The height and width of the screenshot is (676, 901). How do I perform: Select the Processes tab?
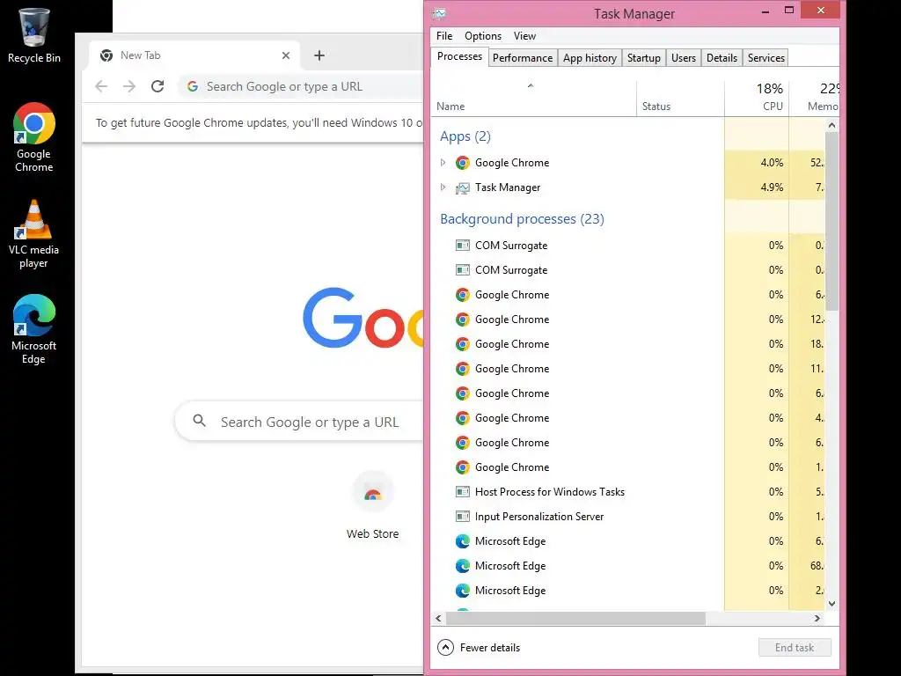pos(459,56)
